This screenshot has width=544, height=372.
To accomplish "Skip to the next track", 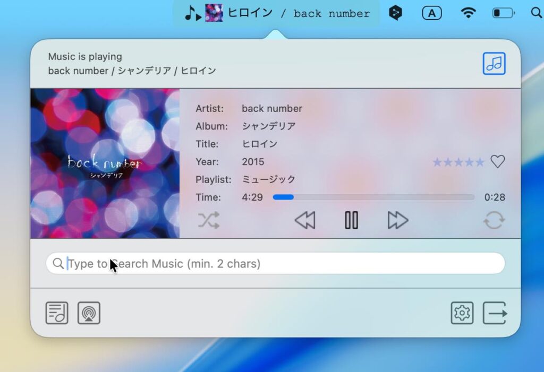I will click(x=398, y=220).
